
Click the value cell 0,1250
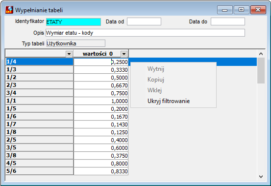click(101, 132)
